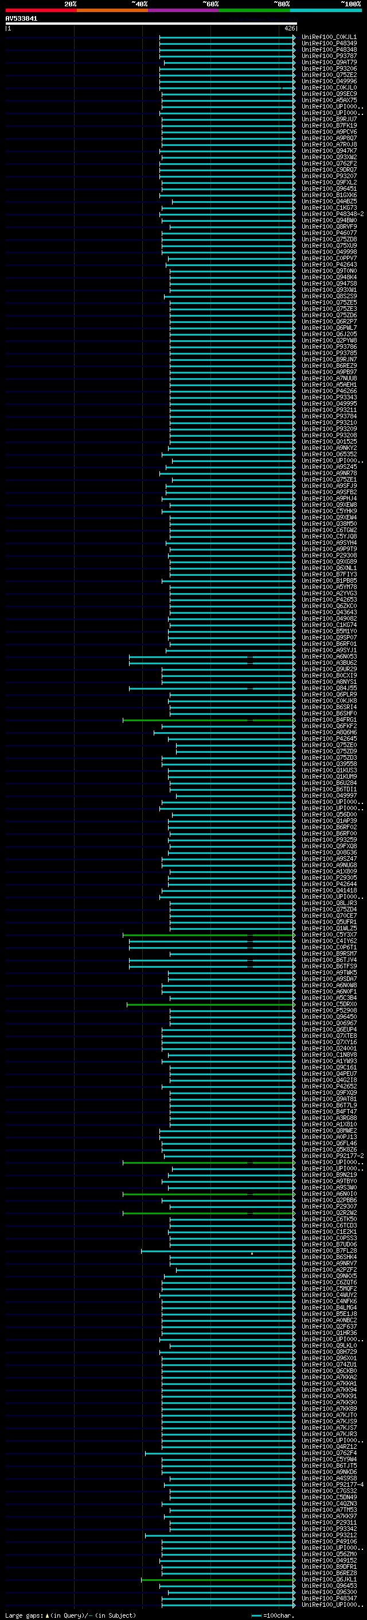This screenshot has width=367, height=1620.
Task: Select UniRef100_P93786 label
Action: [x=329, y=347]
